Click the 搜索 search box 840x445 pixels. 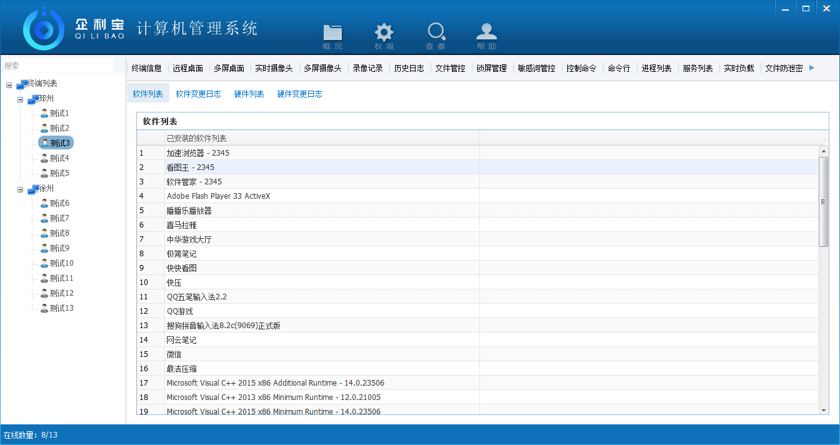pyautogui.click(x=57, y=66)
